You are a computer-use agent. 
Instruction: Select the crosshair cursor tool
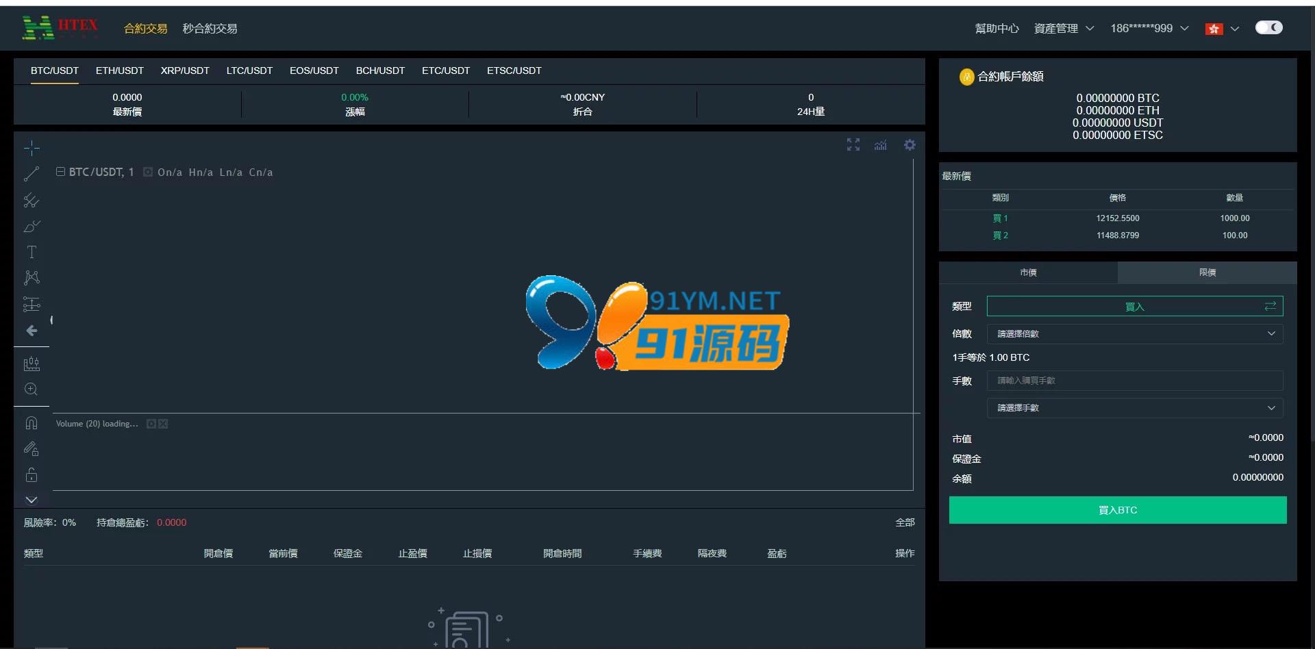32,148
